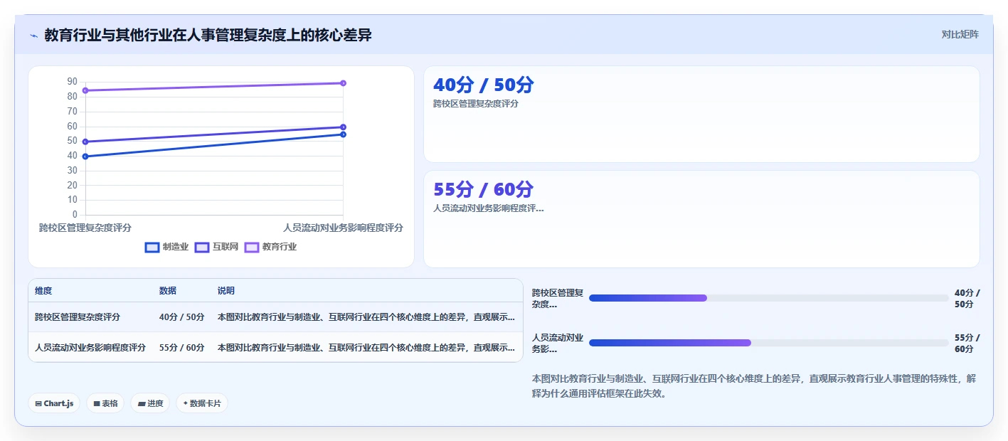Click the 跨校区管理复杂度评分 table cell
Image resolution: width=1008 pixels, height=441 pixels.
click(x=78, y=317)
